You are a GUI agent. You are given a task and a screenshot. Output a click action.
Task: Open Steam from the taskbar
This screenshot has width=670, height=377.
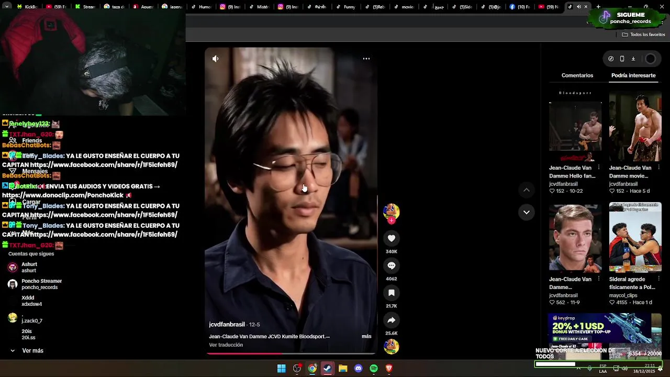(327, 369)
